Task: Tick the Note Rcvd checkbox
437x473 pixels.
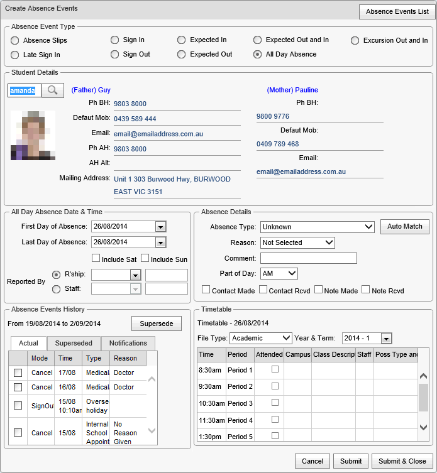Action: click(366, 290)
